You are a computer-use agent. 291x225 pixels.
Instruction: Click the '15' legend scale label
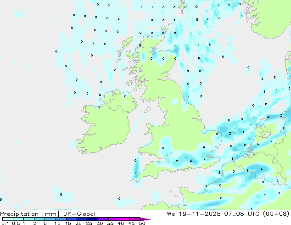click(x=68, y=223)
